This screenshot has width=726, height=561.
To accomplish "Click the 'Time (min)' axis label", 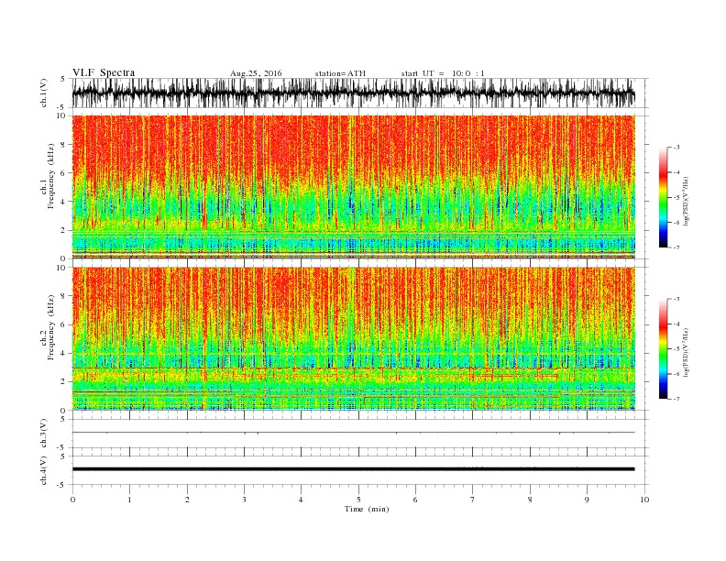I will (367, 509).
